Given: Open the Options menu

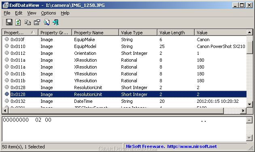Looking at the screenshot, I should coord(49,13).
